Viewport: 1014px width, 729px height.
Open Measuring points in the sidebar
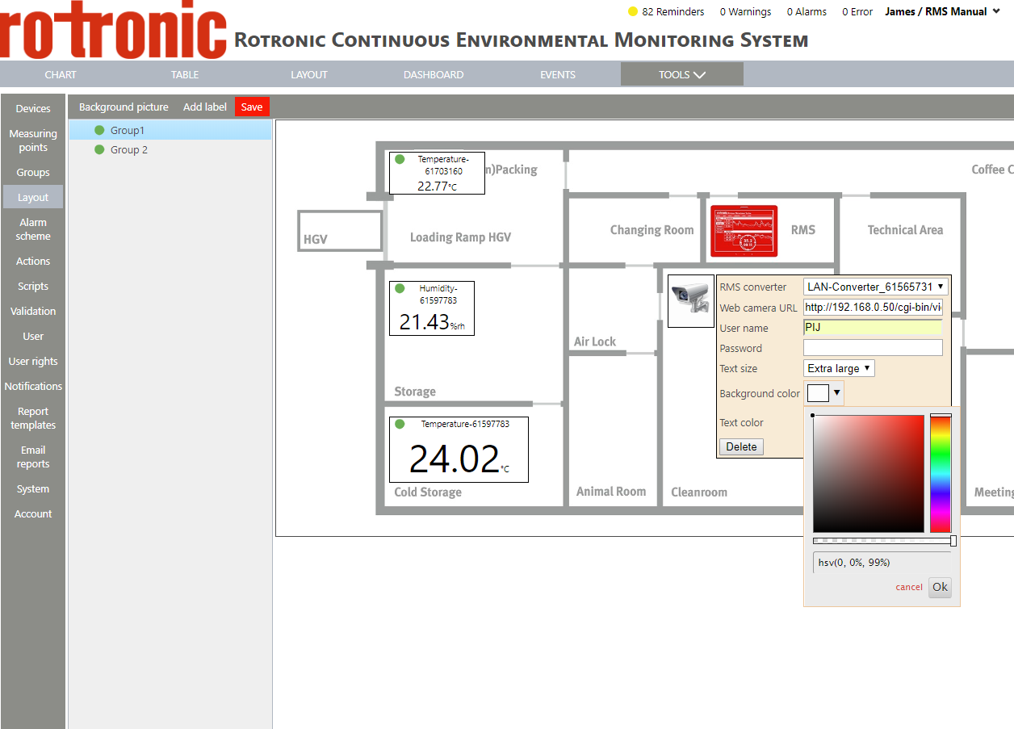coord(33,140)
